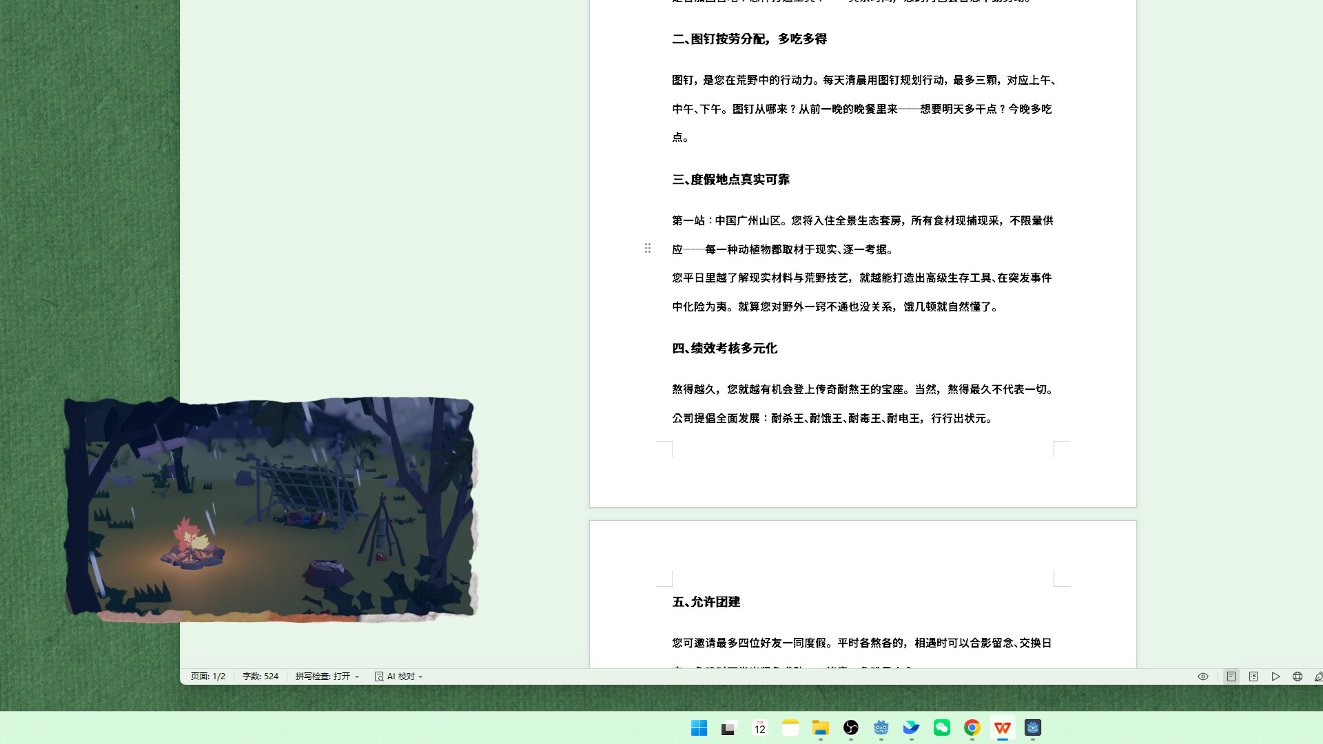Open the pen writing mode icon
Viewport: 1323px width, 744px height.
tap(1318, 676)
